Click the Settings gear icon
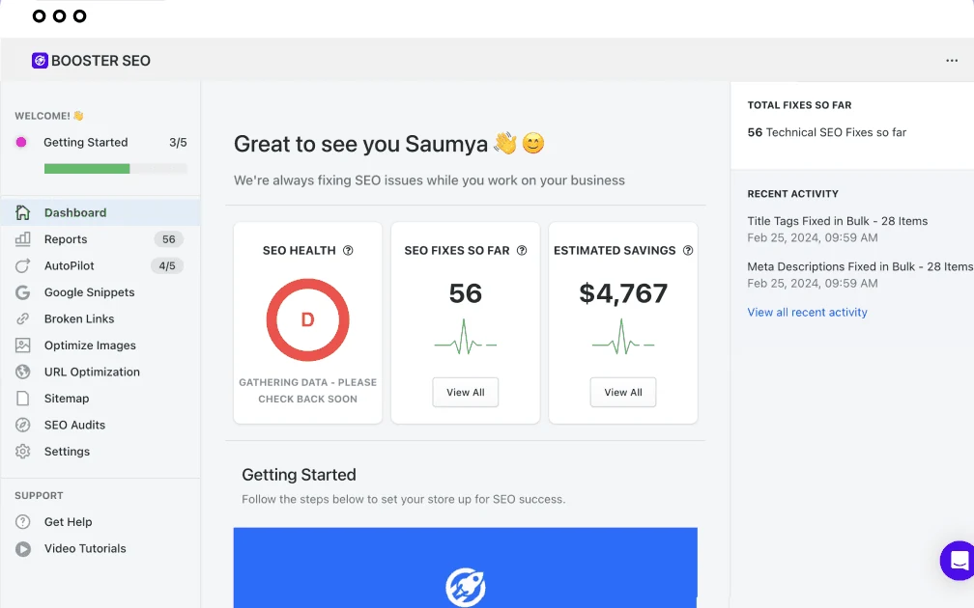This screenshot has width=974, height=608. click(x=23, y=451)
